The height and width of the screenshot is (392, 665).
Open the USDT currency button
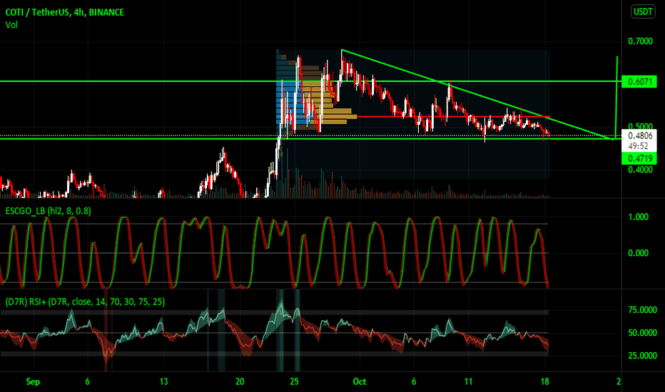click(643, 11)
